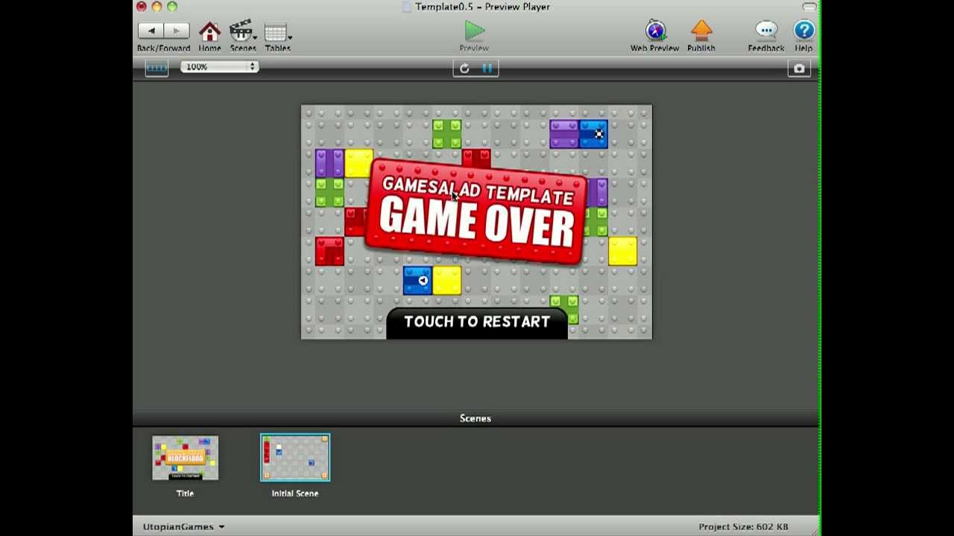Viewport: 954px width, 536px height.
Task: Open the UtopianGames account menu
Action: [x=183, y=526]
